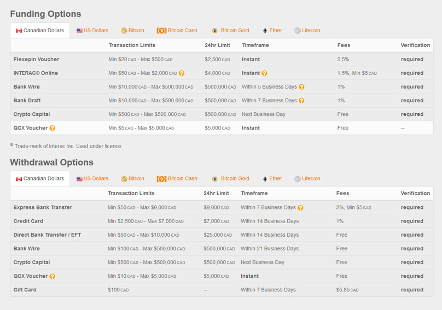The height and width of the screenshot is (310, 442).
Task: Click the Credit Card row label
Action: (28, 221)
